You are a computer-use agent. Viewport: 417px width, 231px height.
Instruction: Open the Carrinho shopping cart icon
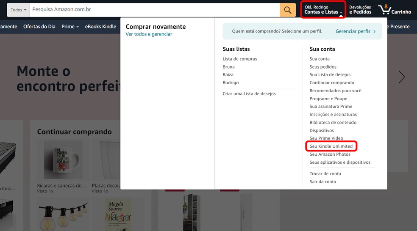click(395, 10)
